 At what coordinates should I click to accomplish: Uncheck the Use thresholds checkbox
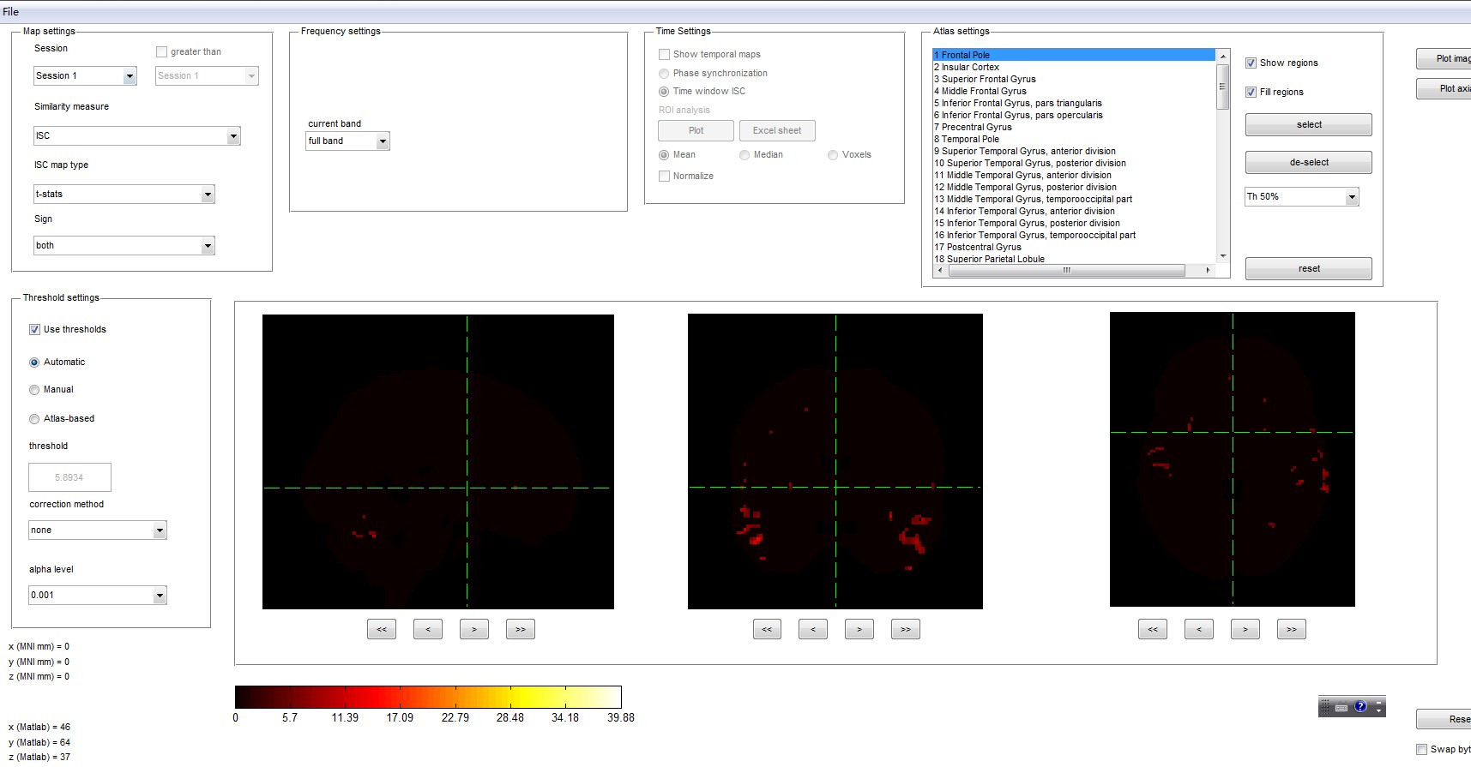(x=35, y=330)
